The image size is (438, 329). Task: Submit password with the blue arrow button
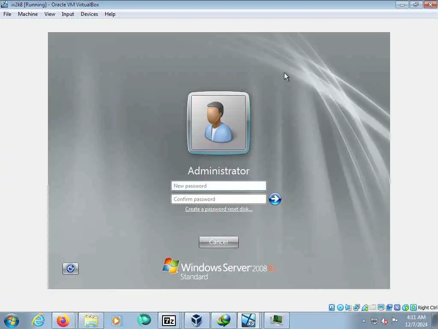[x=275, y=199]
